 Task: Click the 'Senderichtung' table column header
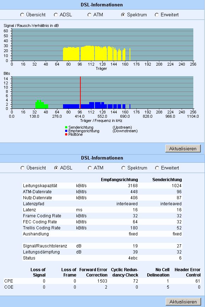pos(167,179)
